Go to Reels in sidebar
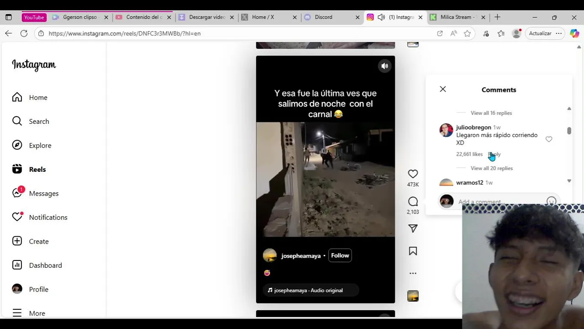The height and width of the screenshot is (329, 584). [29, 169]
